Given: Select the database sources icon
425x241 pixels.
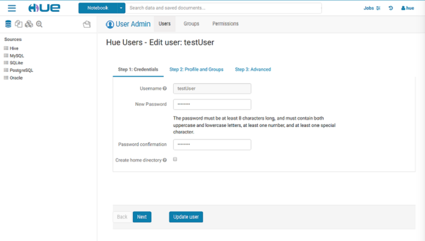Looking at the screenshot, I should pos(8,24).
